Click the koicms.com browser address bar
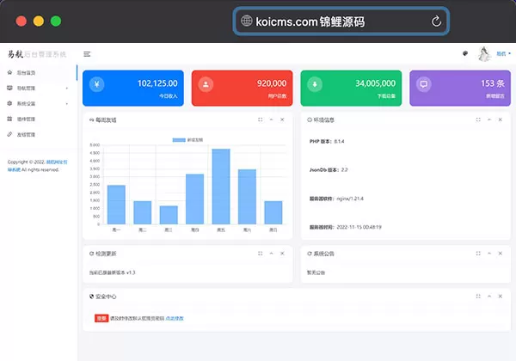 [341, 21]
